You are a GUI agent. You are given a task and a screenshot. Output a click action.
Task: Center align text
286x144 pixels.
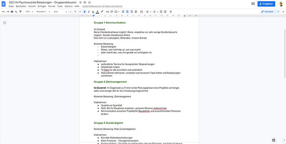point(128,12)
